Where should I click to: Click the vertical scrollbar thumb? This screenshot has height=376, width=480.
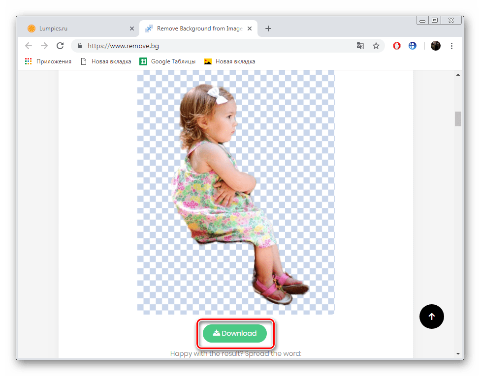(458, 119)
